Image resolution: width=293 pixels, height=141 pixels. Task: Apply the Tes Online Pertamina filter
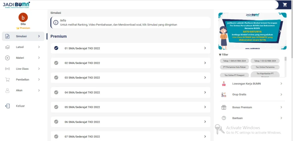pos(265,67)
